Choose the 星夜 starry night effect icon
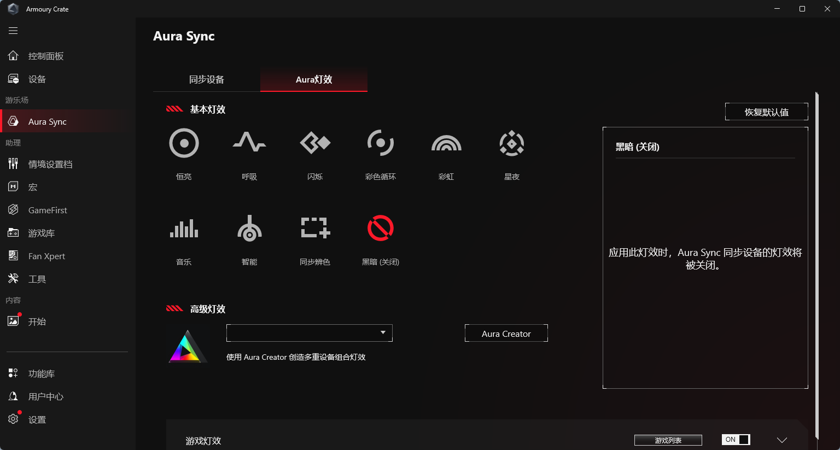Screen dimensions: 840x450 coord(512,143)
